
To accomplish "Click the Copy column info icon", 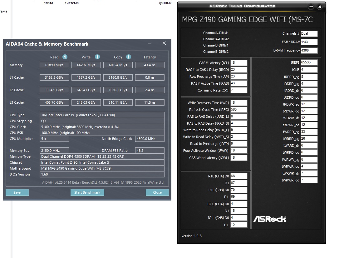I will pyautogui.click(x=129, y=57).
